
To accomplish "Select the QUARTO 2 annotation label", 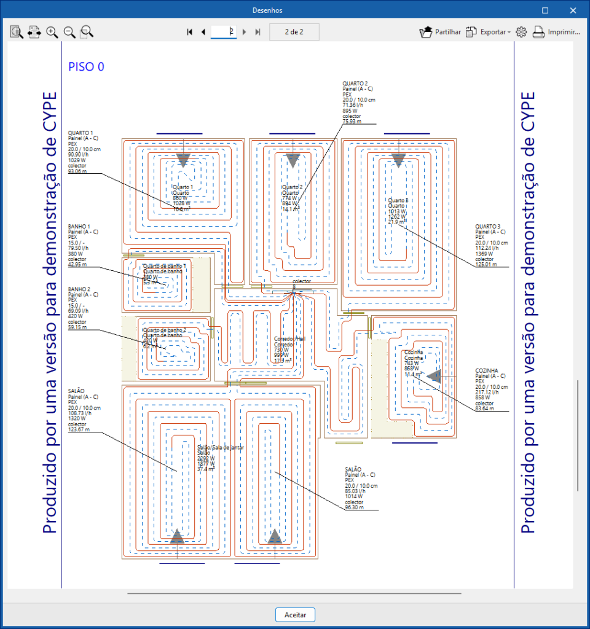I will coord(359,103).
